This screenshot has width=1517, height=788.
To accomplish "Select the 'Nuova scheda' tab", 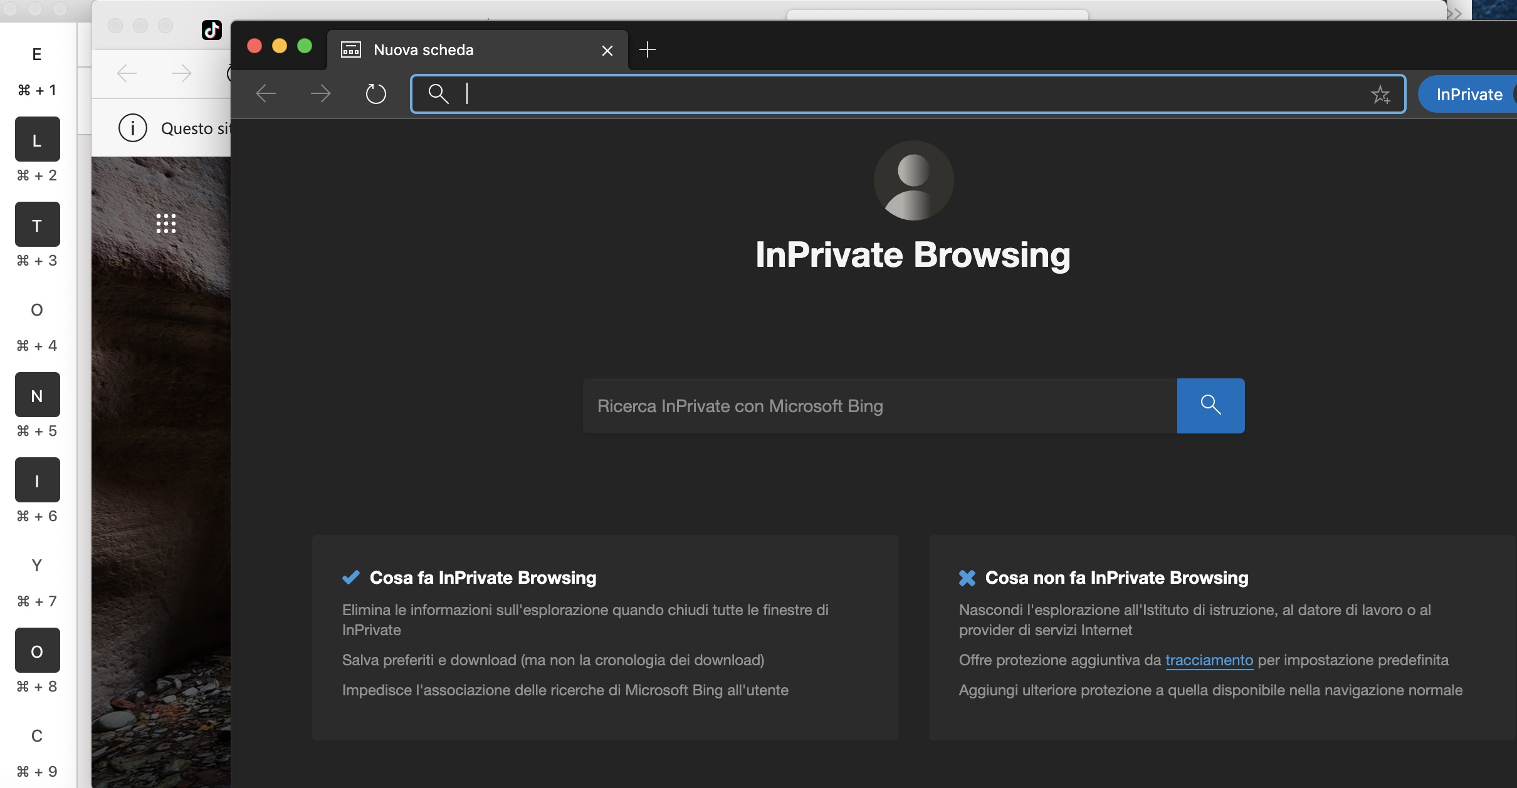I will pyautogui.click(x=424, y=49).
